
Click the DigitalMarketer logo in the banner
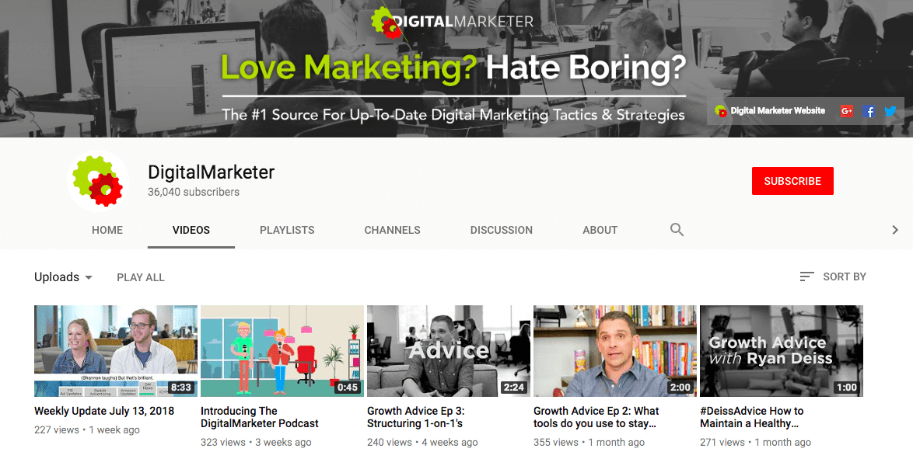452,22
